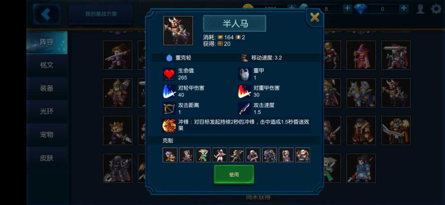
Task: Open the settings gear icon
Action: tap(436, 9)
